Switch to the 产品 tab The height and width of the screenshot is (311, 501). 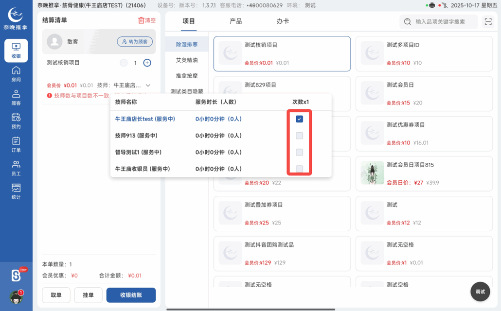tap(236, 21)
